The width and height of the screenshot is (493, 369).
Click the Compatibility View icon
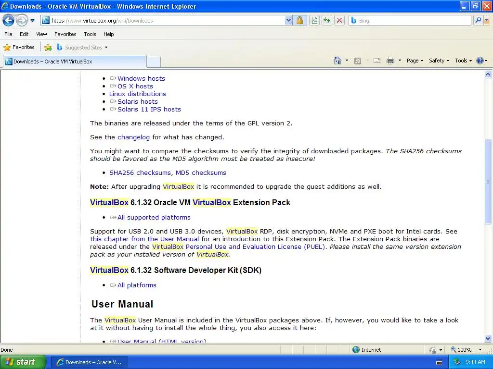314,21
